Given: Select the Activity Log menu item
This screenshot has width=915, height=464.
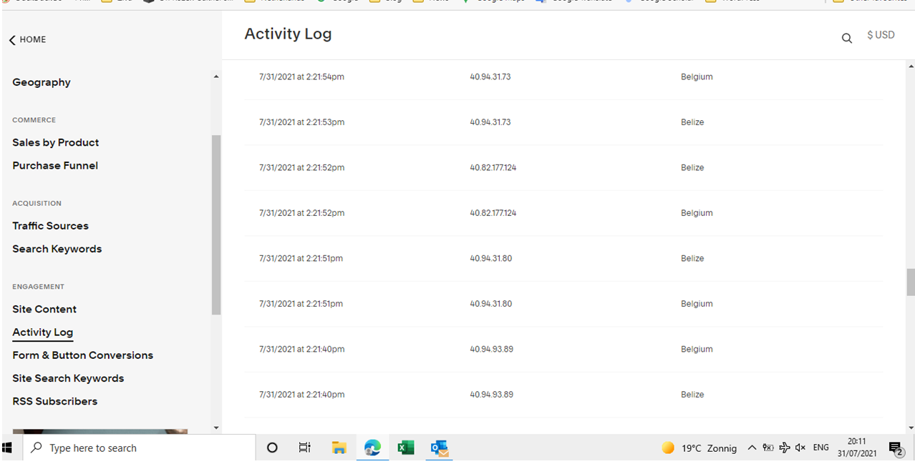Looking at the screenshot, I should [43, 332].
